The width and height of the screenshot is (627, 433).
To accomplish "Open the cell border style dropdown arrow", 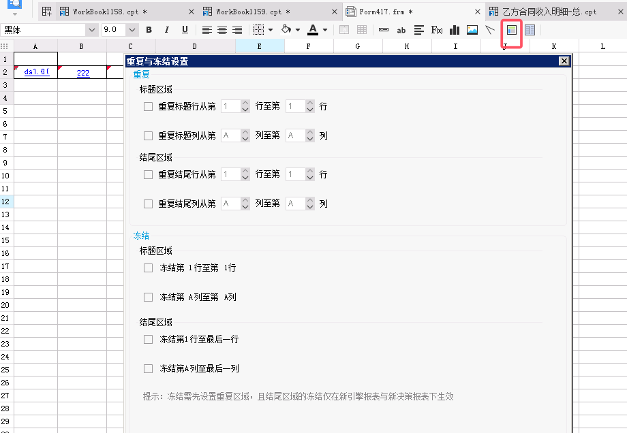I will tap(271, 30).
